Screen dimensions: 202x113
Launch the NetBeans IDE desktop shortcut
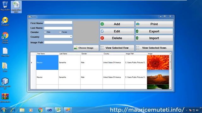tap(5, 83)
